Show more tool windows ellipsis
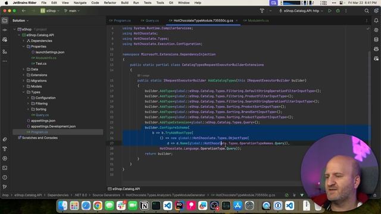The width and height of the screenshot is (381, 214). click(5, 61)
